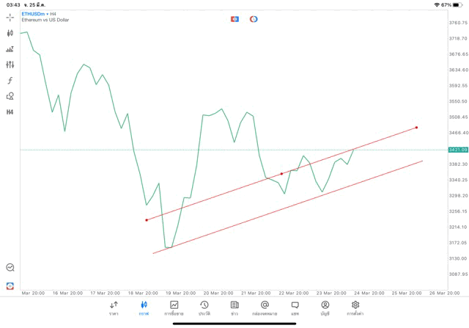Image resolution: width=469 pixels, height=328 pixels.
Task: Tap the battery indicator in status bar
Action: [x=458, y=4]
